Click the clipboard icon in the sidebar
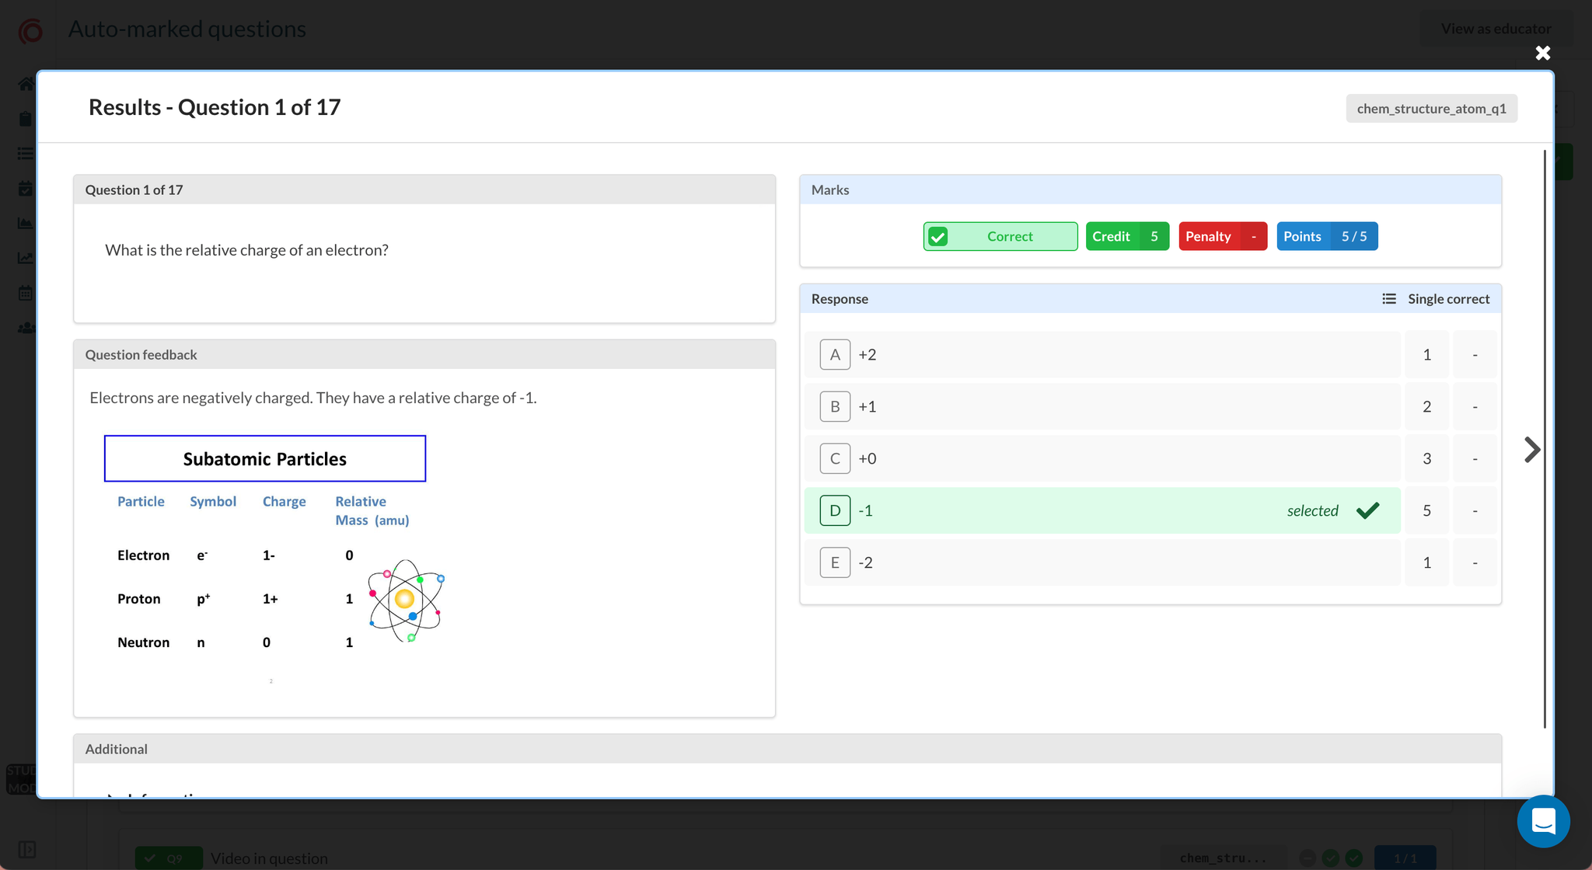 pyautogui.click(x=26, y=119)
